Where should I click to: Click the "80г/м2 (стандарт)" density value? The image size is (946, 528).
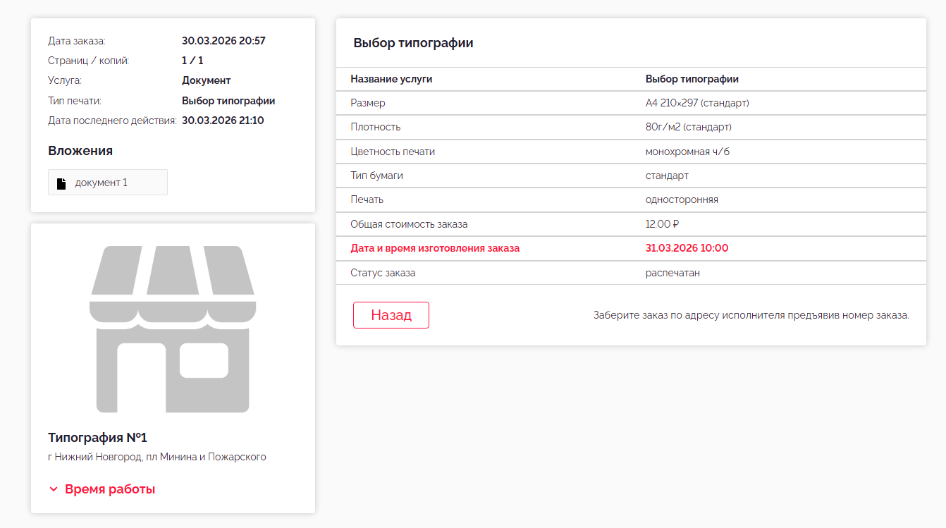click(688, 127)
